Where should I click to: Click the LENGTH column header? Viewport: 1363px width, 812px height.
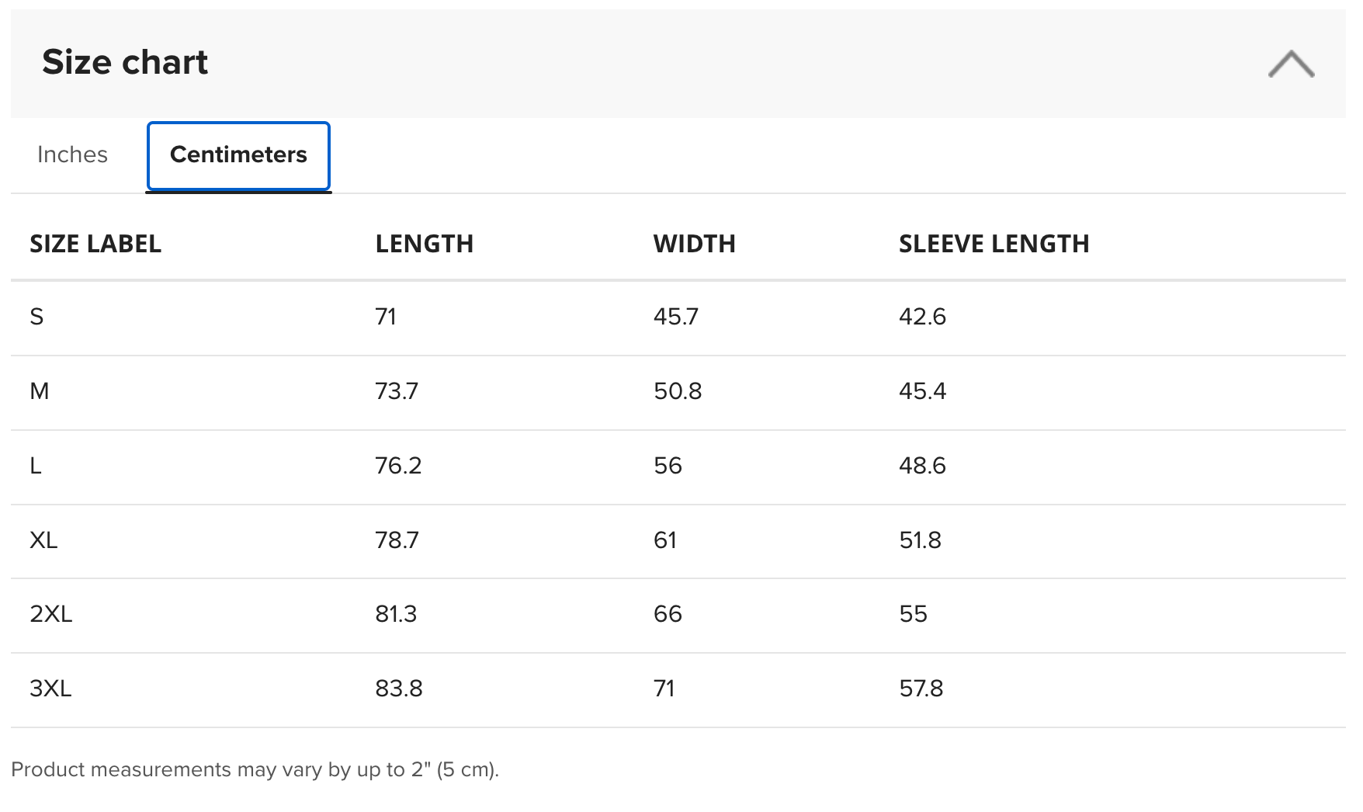tap(425, 244)
